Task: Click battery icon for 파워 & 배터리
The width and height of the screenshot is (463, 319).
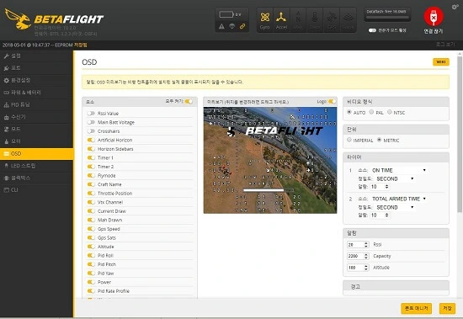Action: (x=6, y=93)
